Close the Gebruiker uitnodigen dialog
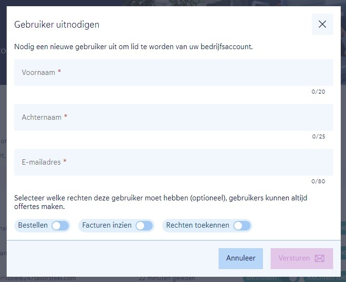The width and height of the screenshot is (346, 282). point(322,24)
